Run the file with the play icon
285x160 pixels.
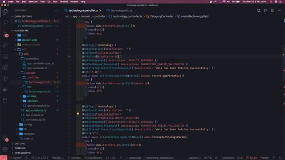(265, 10)
